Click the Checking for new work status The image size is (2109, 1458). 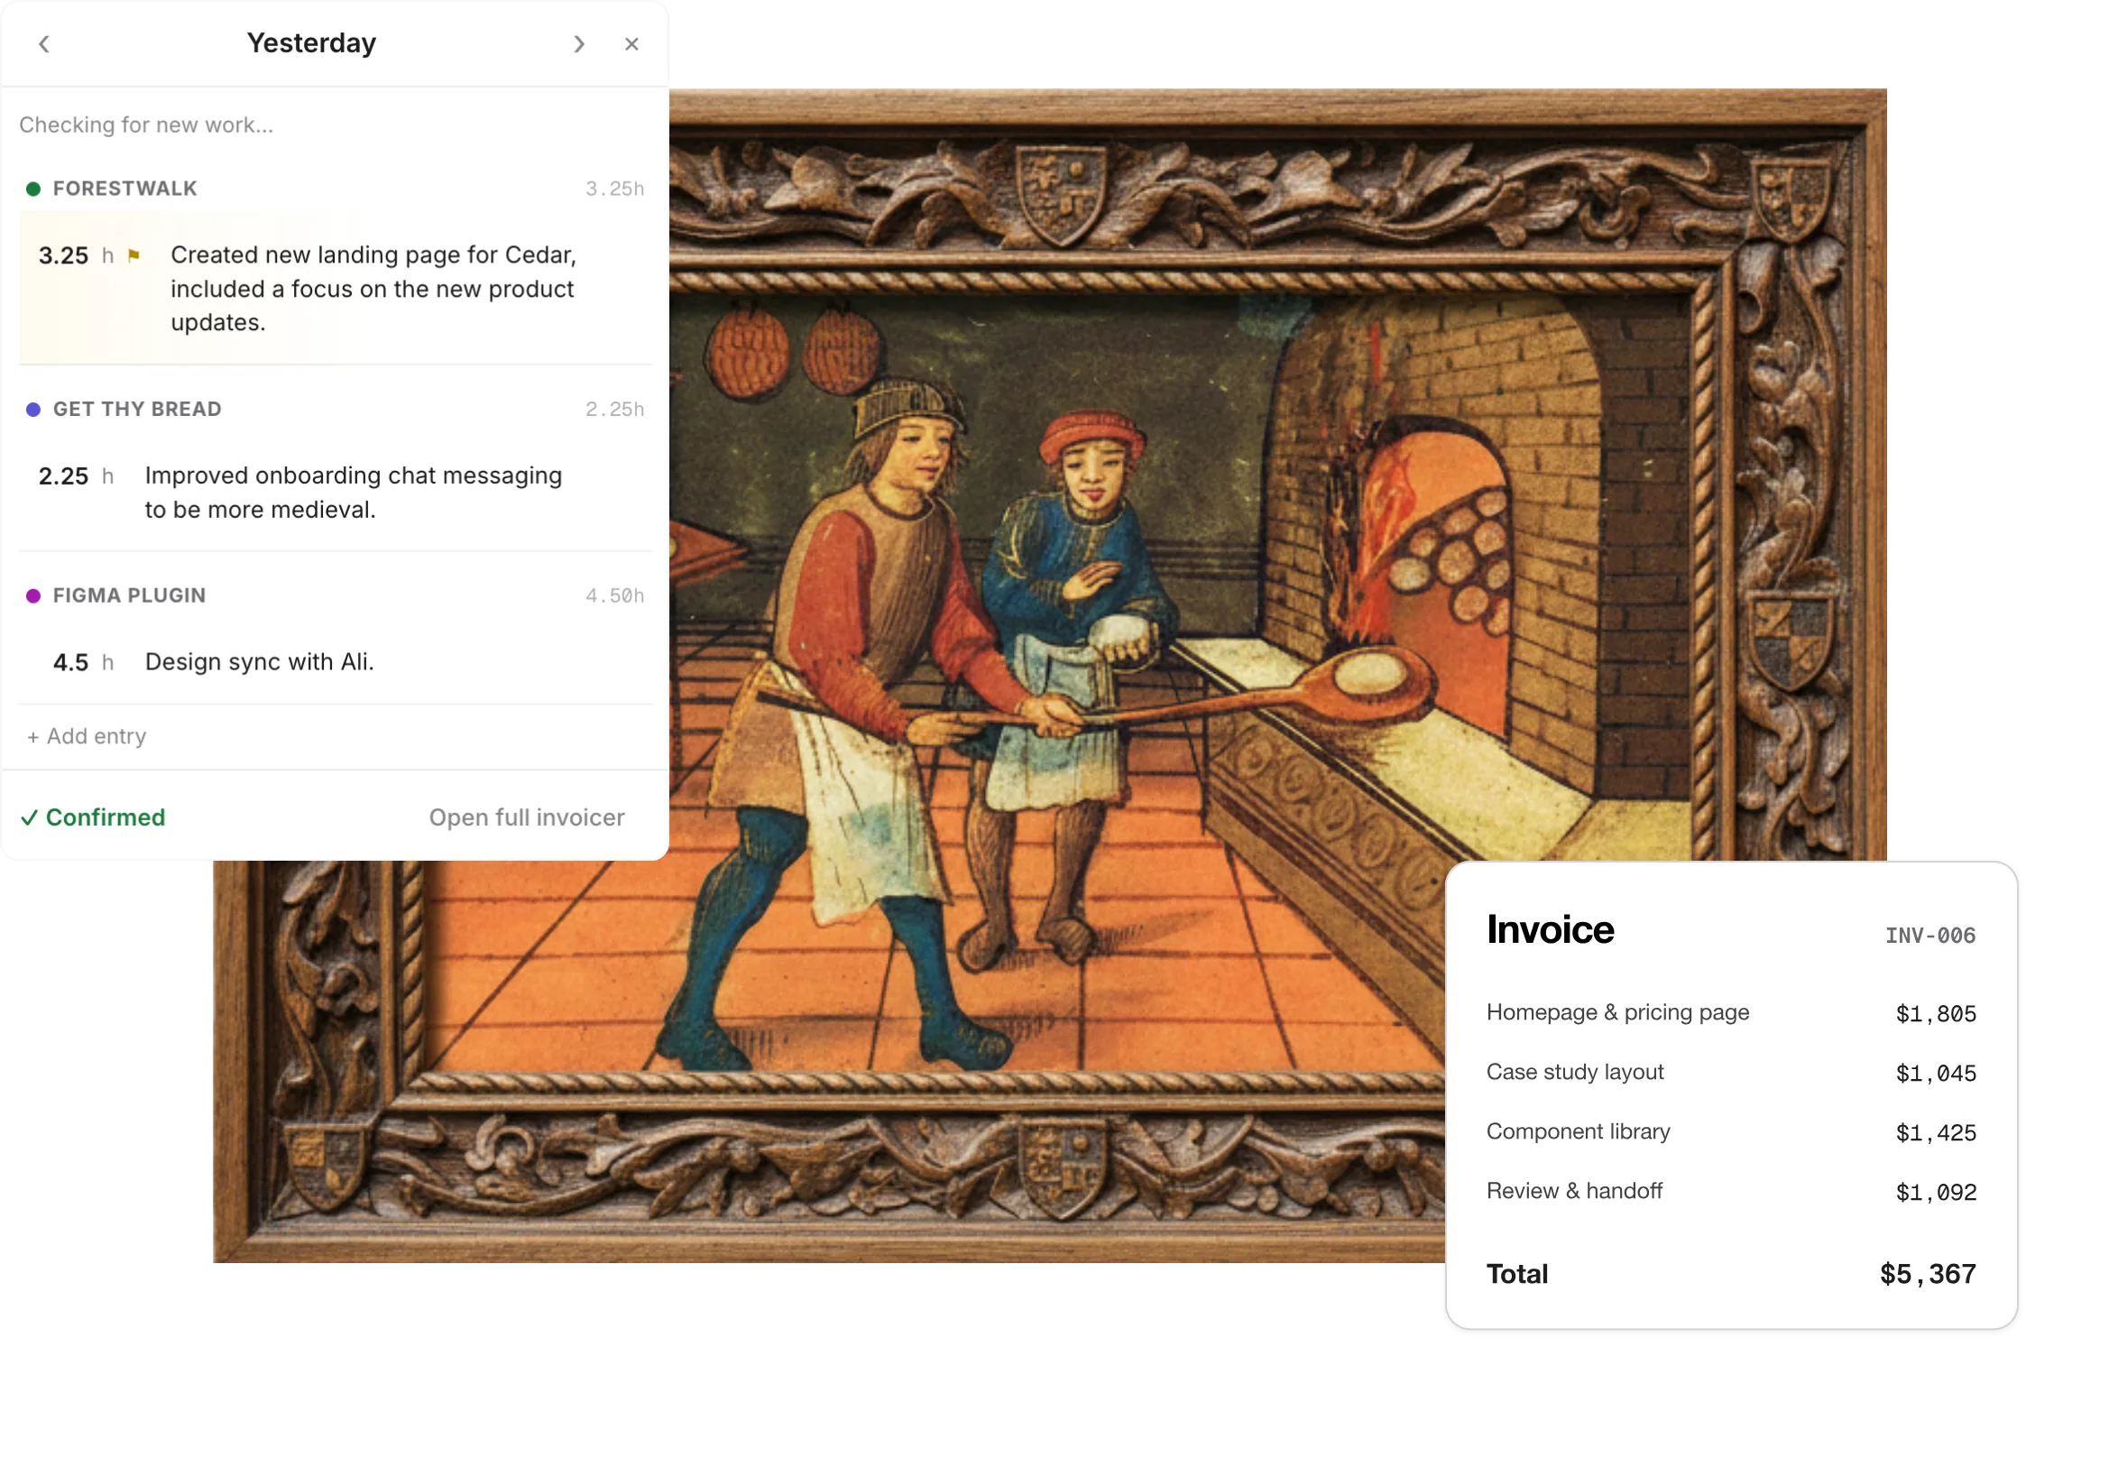[x=146, y=125]
